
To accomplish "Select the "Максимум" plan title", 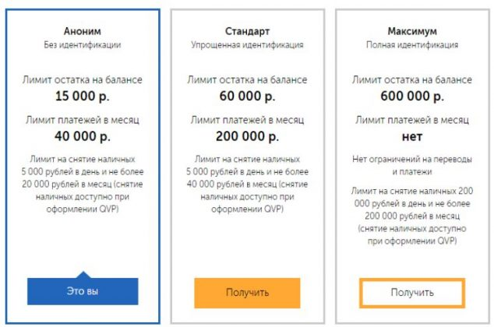I will pos(412,31).
